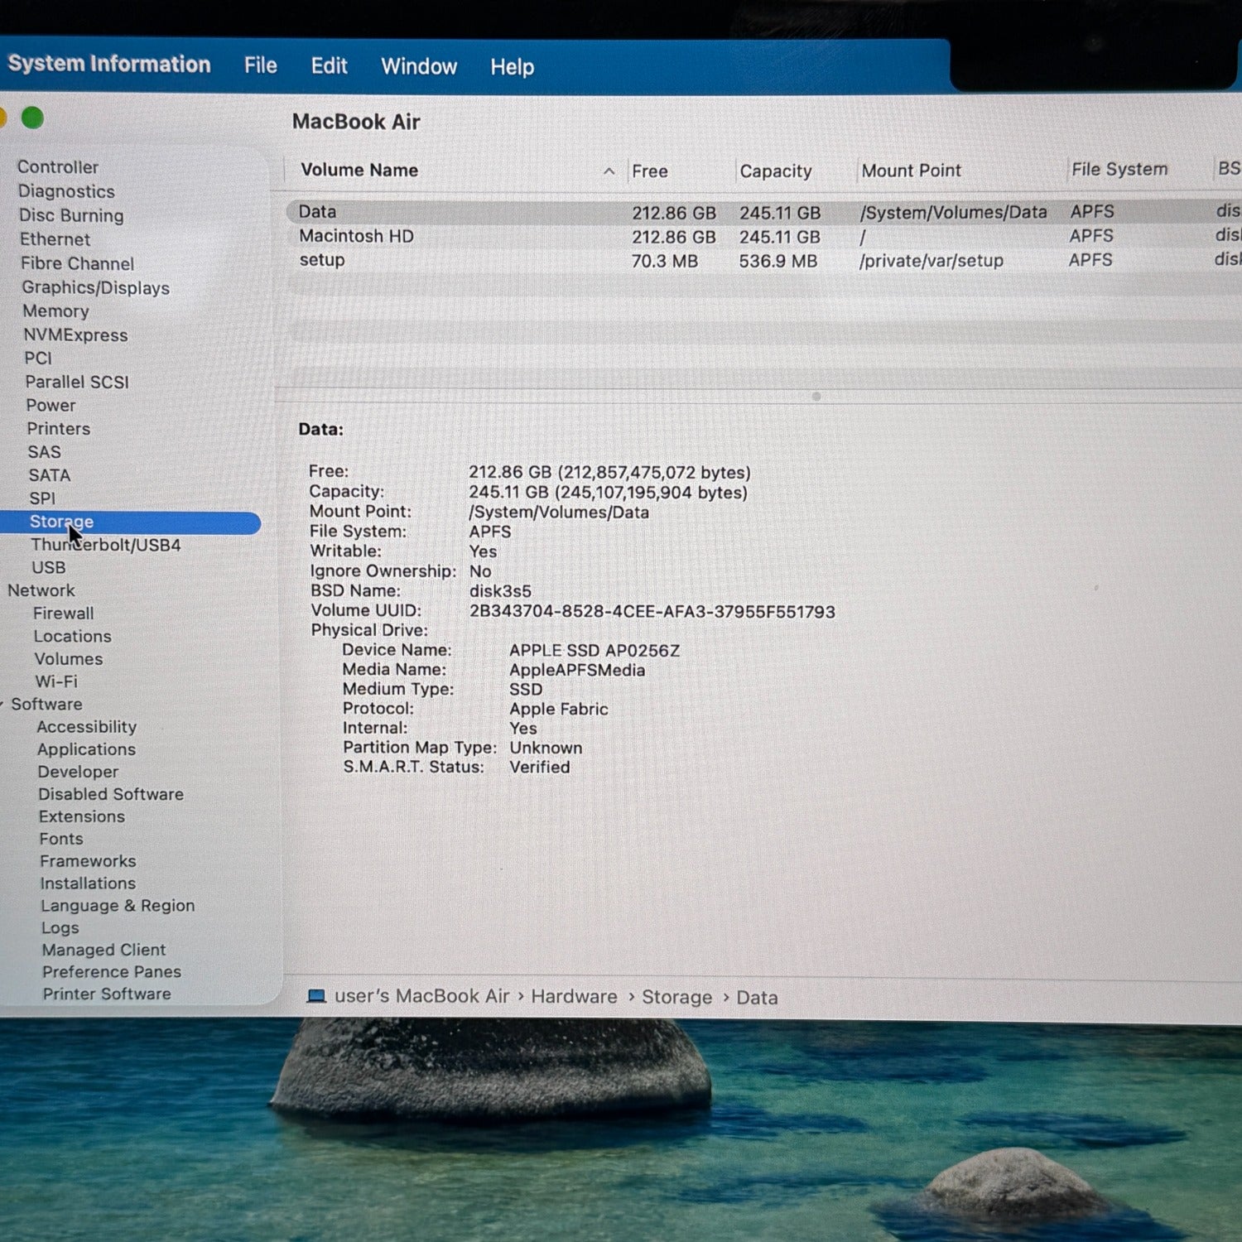Screen dimensions: 1242x1242
Task: Click the pane divider handle dot
Action: click(816, 397)
